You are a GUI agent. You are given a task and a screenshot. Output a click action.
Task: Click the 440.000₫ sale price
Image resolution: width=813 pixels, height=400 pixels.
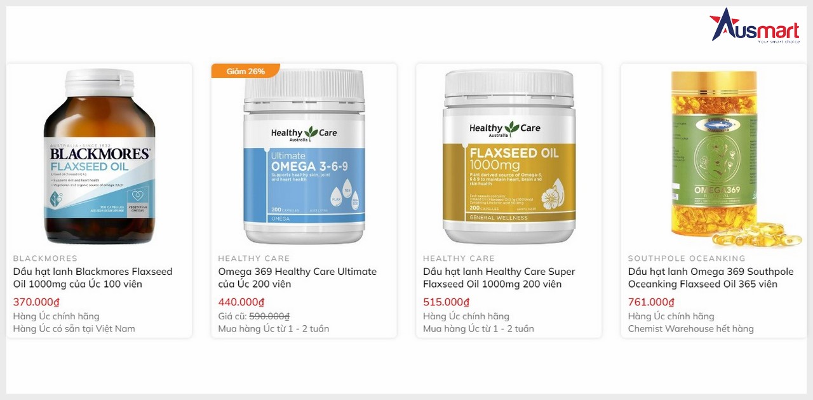click(241, 302)
